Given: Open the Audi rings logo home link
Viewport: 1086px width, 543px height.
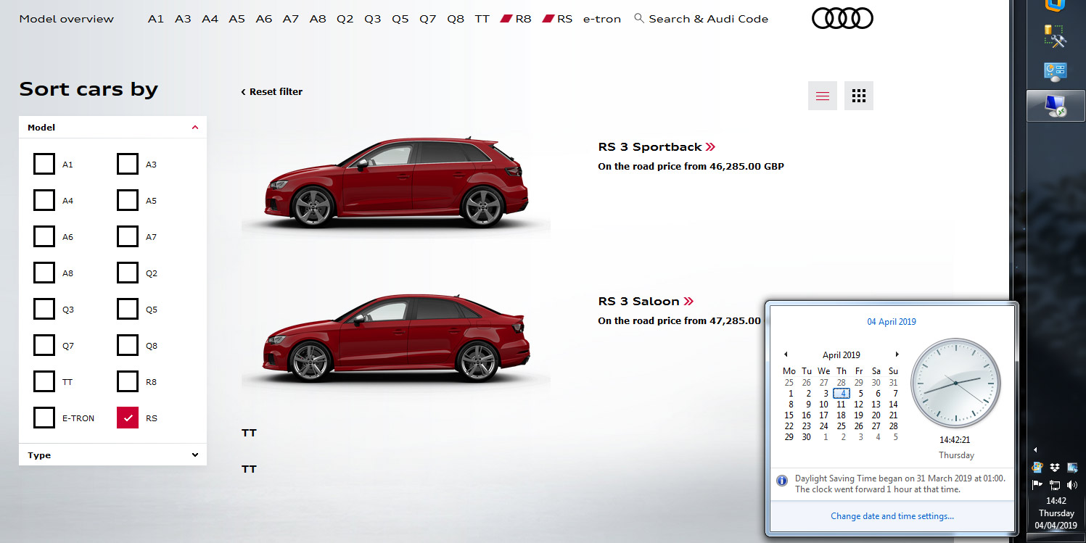Looking at the screenshot, I should pos(842,18).
